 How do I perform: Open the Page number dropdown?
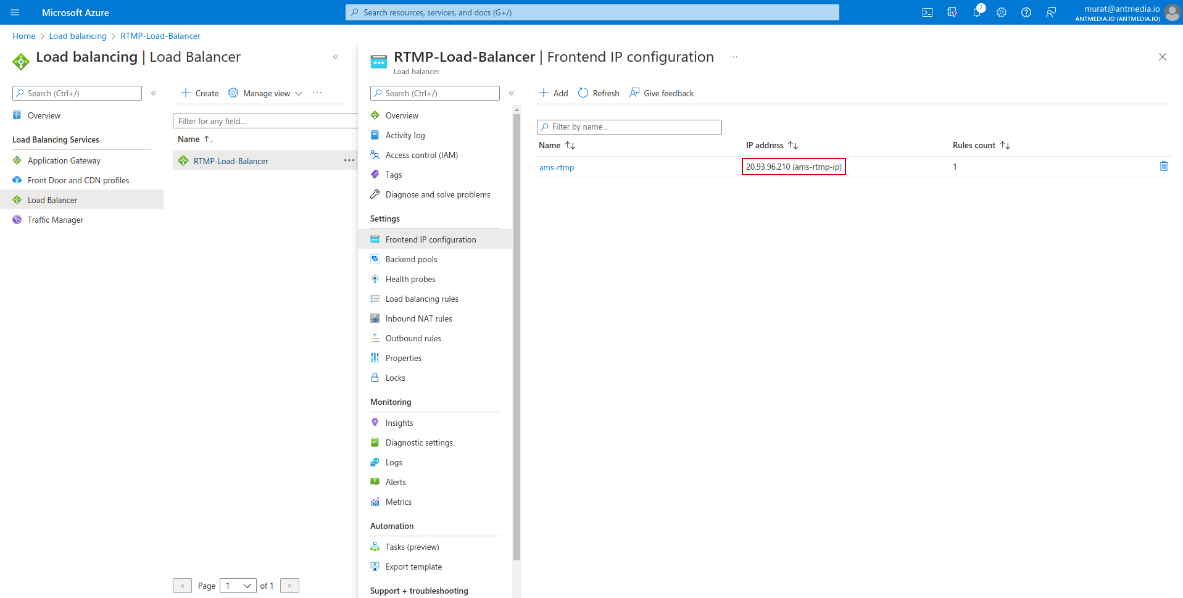(x=238, y=586)
